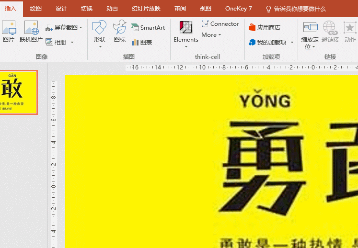Expand the 屏幕截图 screenshot dropdown
Image resolution: width=358 pixels, height=248 pixels.
tap(81, 28)
